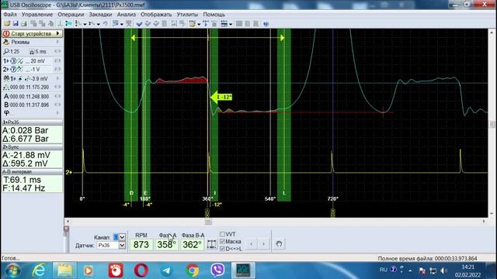
Task: Toggle the Маска checkbox
Action: click(x=222, y=241)
